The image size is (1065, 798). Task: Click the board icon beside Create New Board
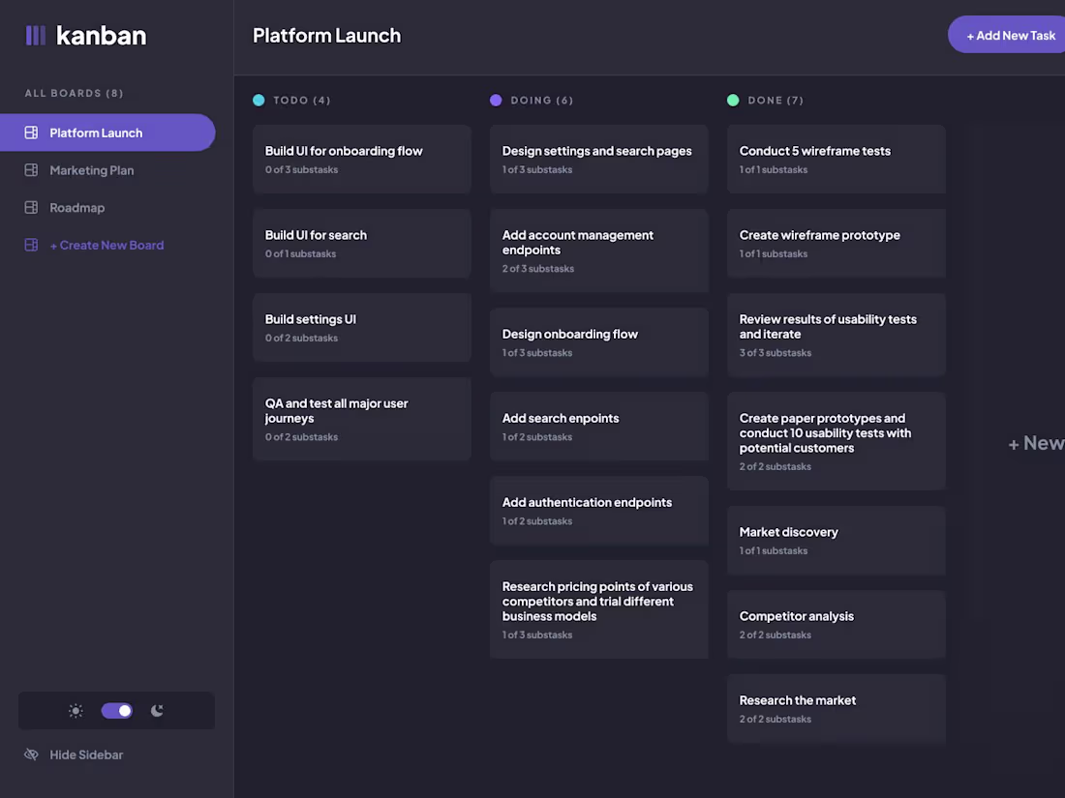(x=30, y=245)
